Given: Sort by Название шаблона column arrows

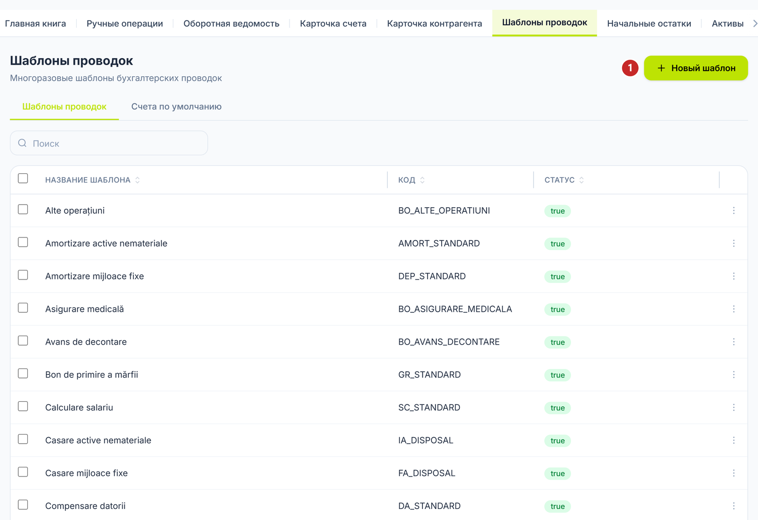Looking at the screenshot, I should coord(137,180).
